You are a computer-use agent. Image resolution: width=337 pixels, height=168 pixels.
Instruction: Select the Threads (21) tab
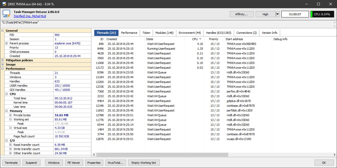106,33
